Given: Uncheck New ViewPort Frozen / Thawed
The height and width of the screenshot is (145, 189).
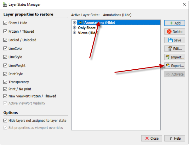Looking at the screenshot, I should coord(5,96).
